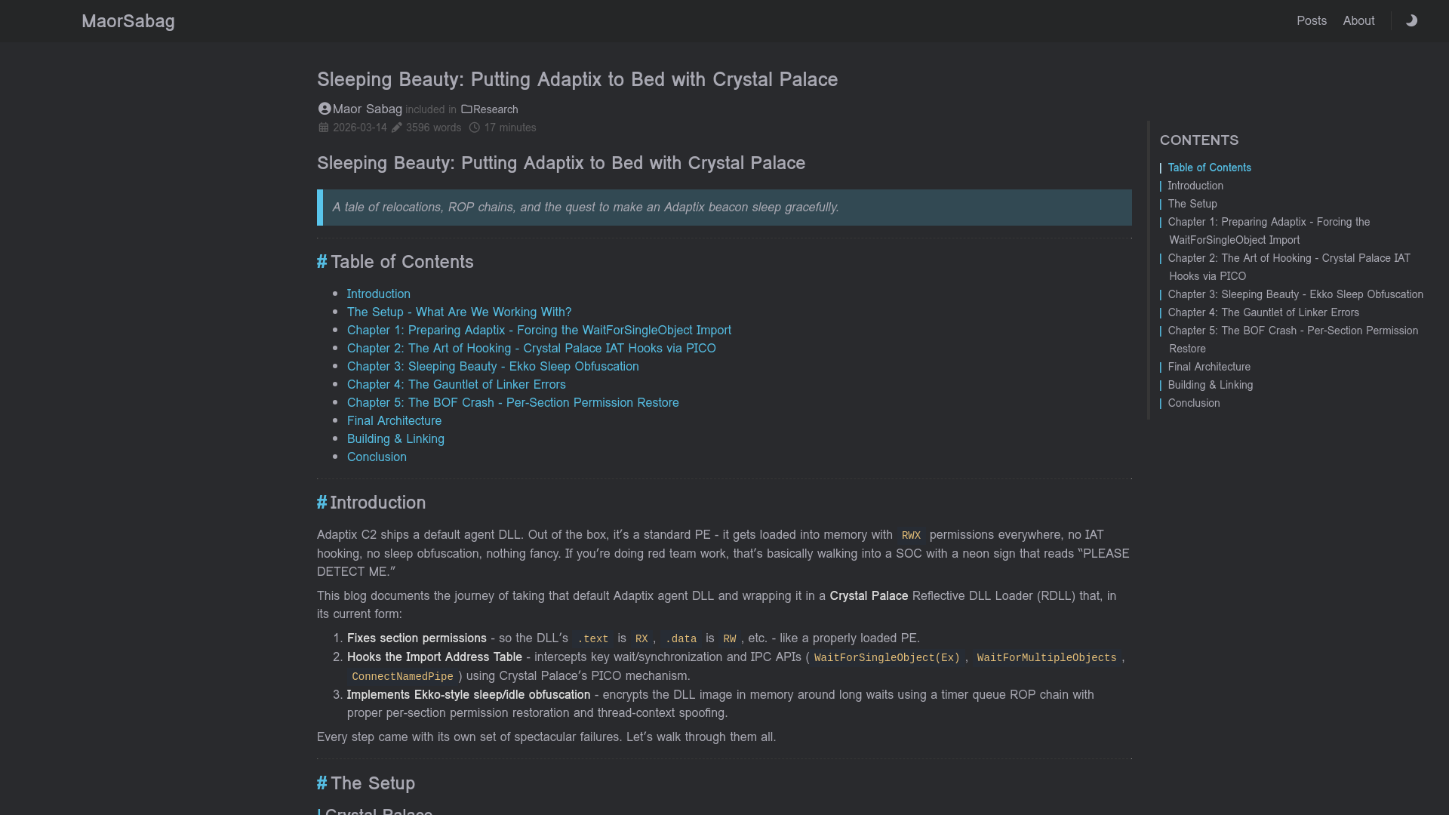Click the author profile icon beside Maor Sabag
Viewport: 1449px width, 815px height.
(323, 109)
